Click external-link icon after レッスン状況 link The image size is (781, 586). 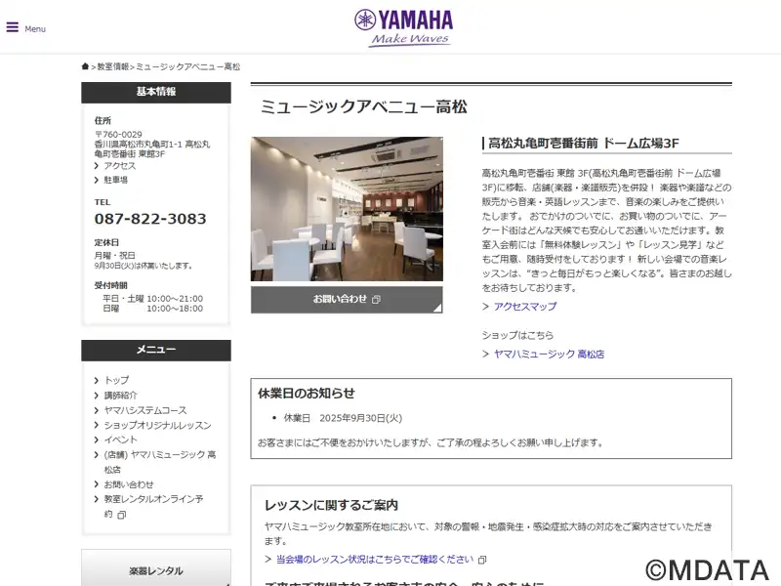click(482, 560)
